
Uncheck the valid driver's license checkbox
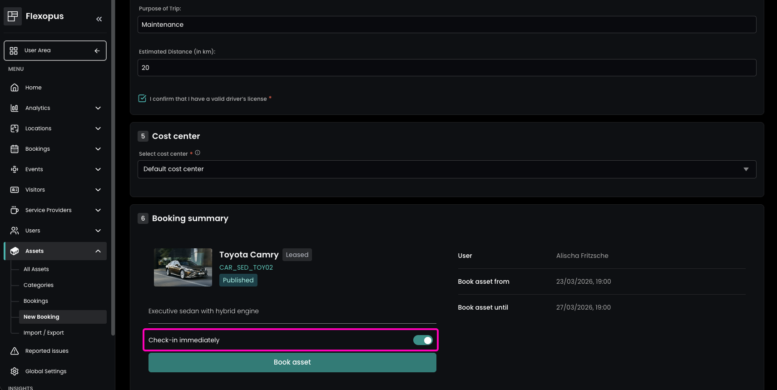pyautogui.click(x=142, y=99)
